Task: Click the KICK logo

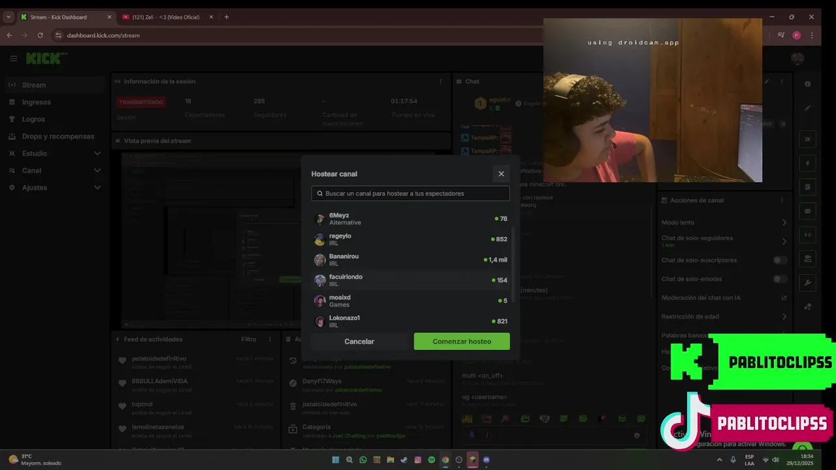Action: tap(46, 59)
